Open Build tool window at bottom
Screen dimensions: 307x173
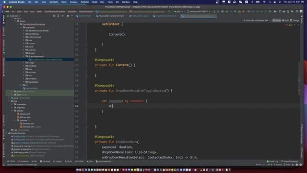(68, 161)
